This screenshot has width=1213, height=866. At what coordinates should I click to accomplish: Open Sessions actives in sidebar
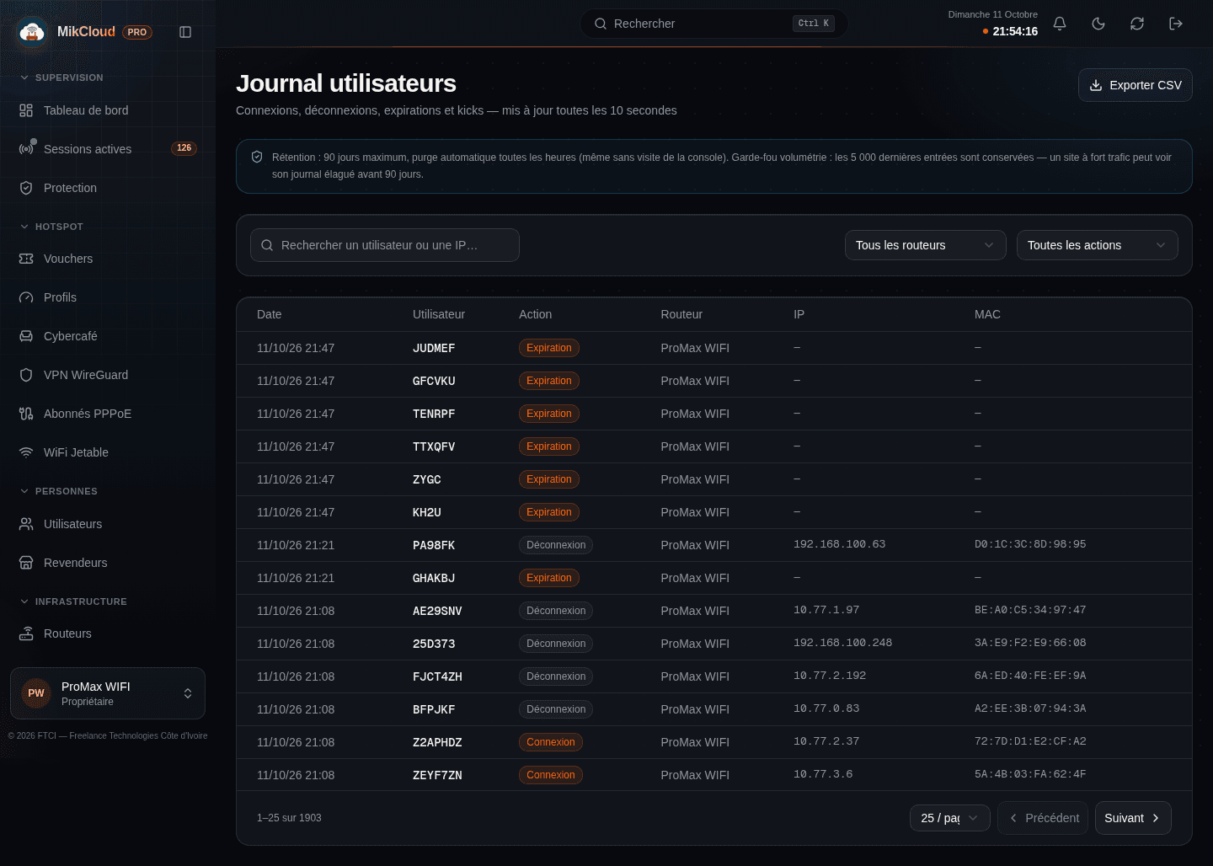(108, 149)
